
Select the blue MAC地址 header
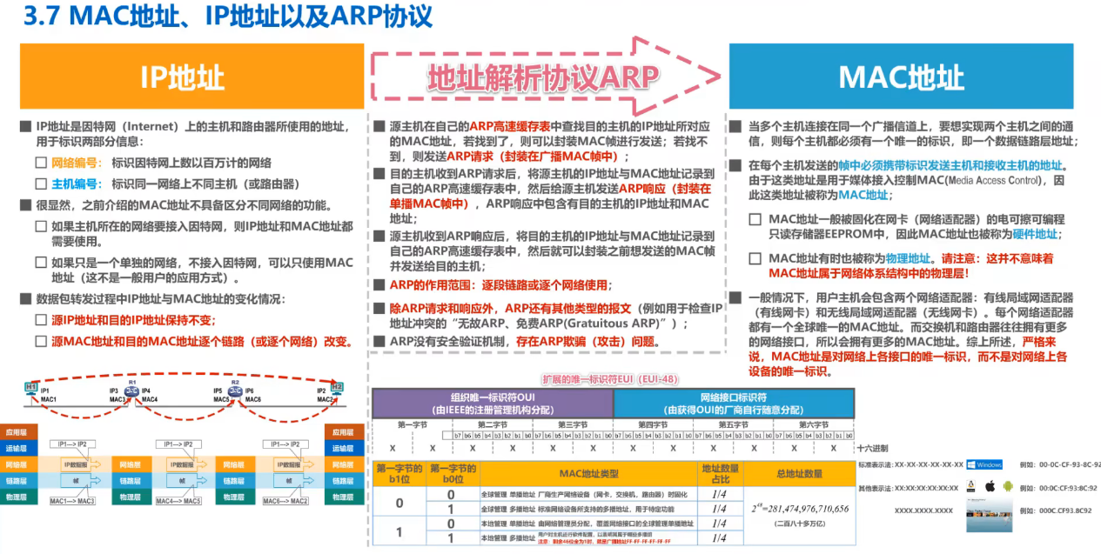(901, 77)
